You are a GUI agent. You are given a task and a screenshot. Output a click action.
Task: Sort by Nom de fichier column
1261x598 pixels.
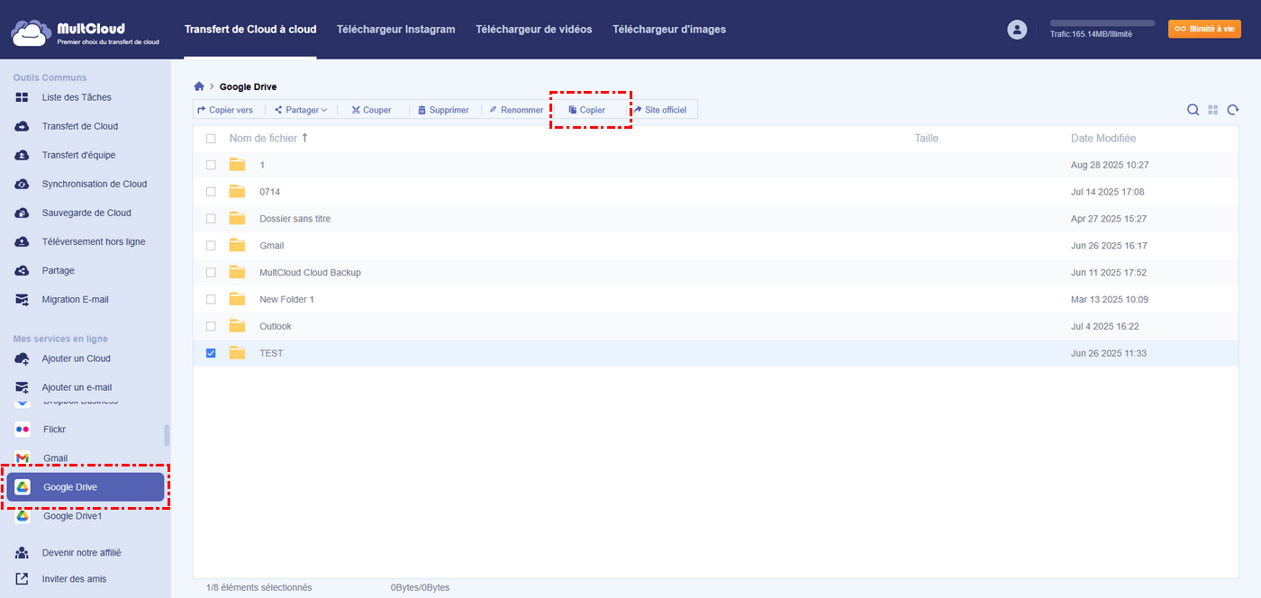268,138
